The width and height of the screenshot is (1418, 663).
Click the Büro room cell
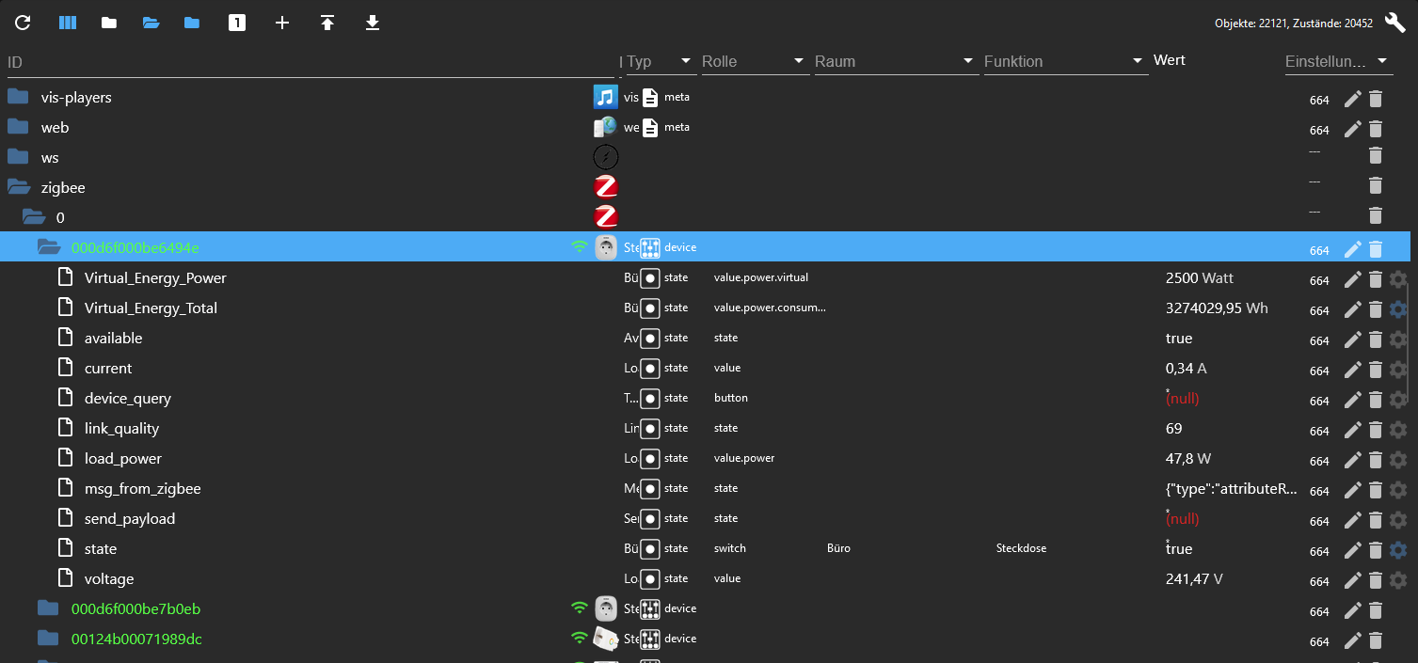(x=838, y=548)
